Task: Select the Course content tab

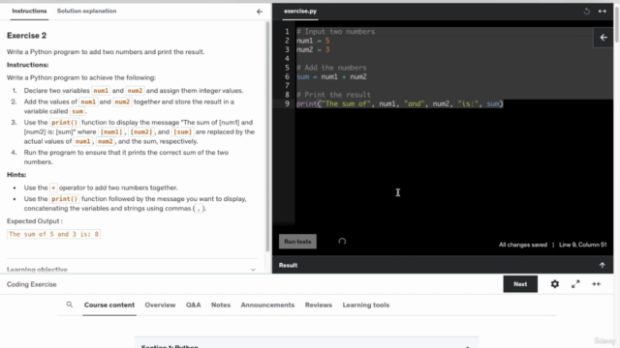Action: (109, 305)
